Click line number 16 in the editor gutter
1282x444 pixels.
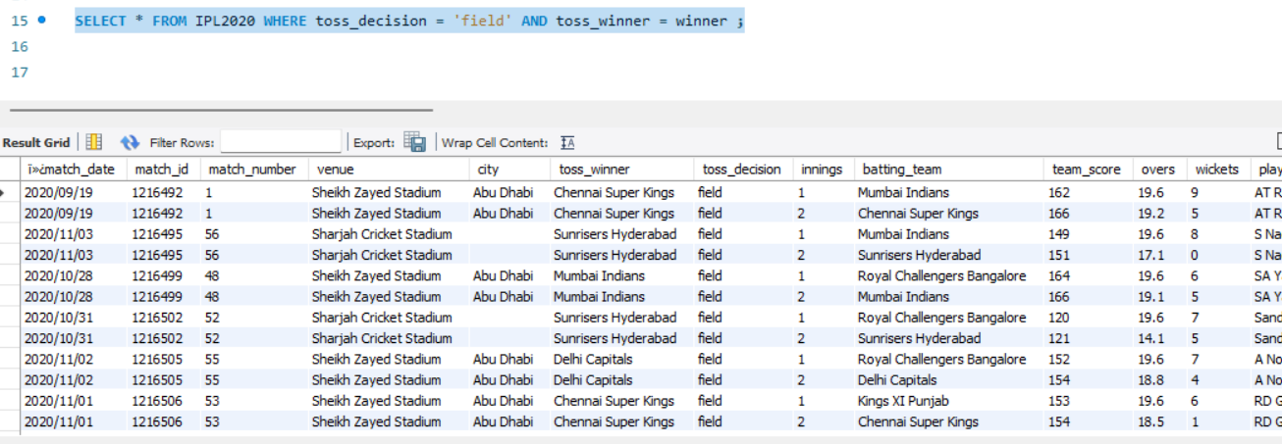(20, 47)
